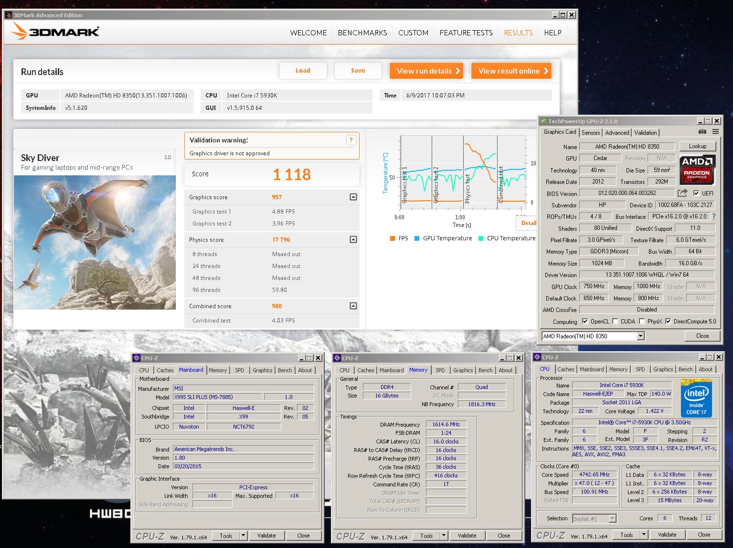
Task: Collapse the Combined score section
Action: point(353,306)
